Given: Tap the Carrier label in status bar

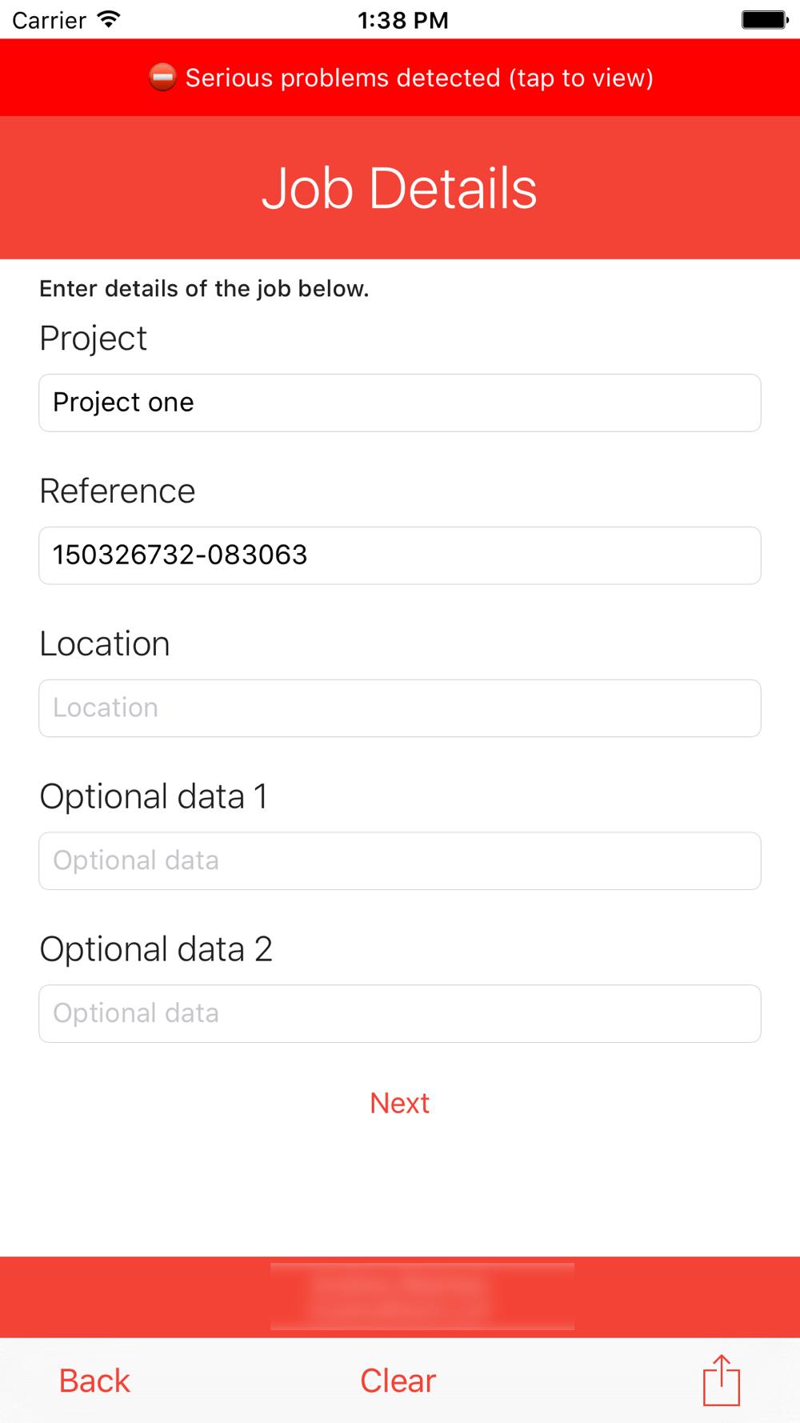Looking at the screenshot, I should point(49,20).
